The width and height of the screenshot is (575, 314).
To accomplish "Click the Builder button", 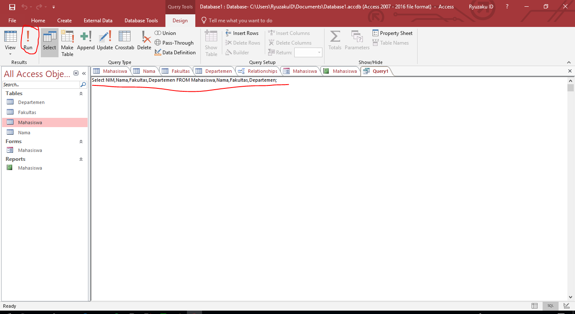I will [x=237, y=53].
